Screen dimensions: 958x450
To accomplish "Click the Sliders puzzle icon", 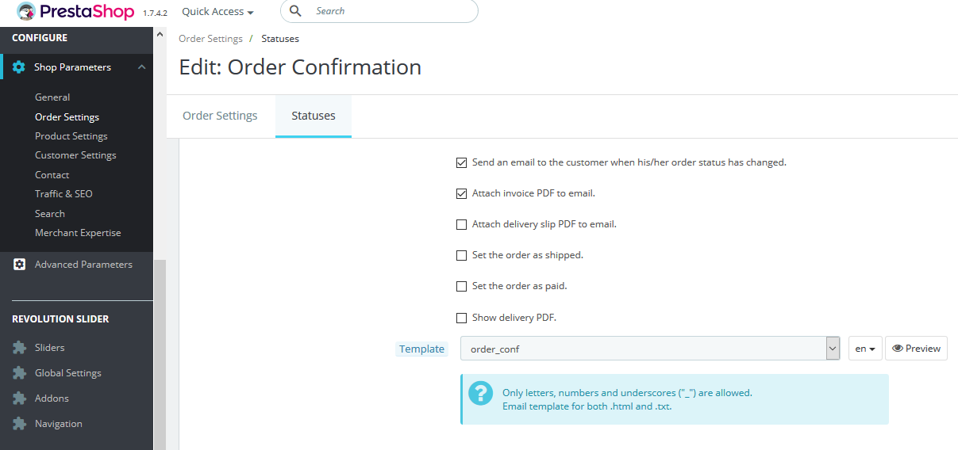I will pyautogui.click(x=20, y=348).
